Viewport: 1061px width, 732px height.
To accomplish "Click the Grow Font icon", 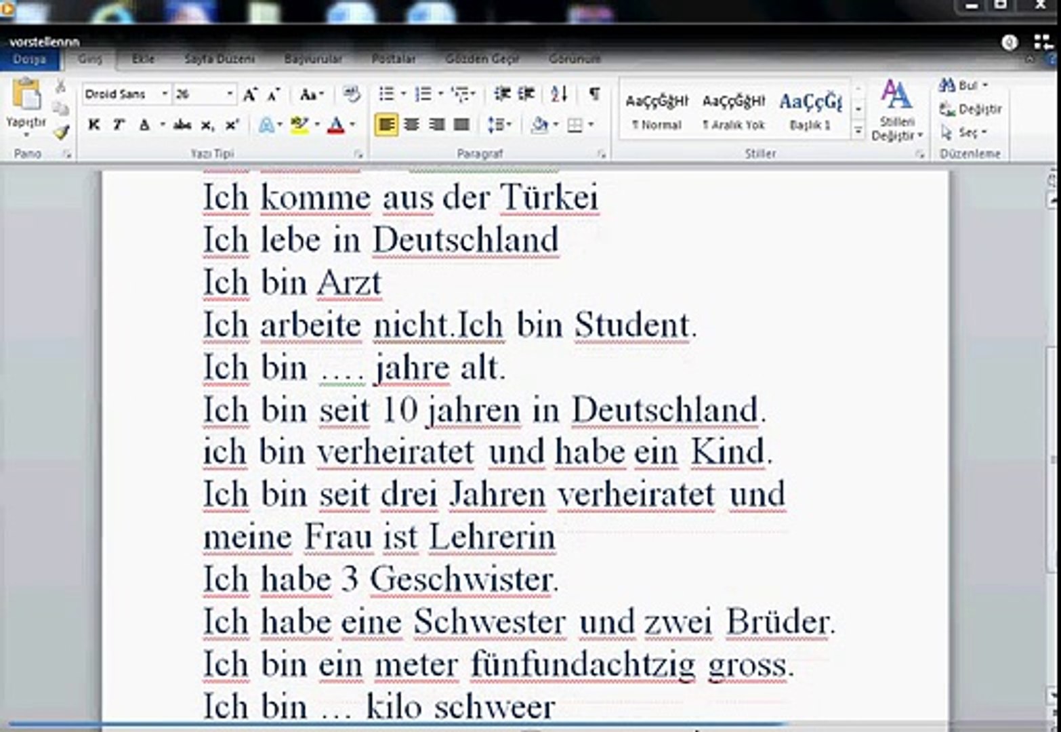I will pyautogui.click(x=250, y=94).
